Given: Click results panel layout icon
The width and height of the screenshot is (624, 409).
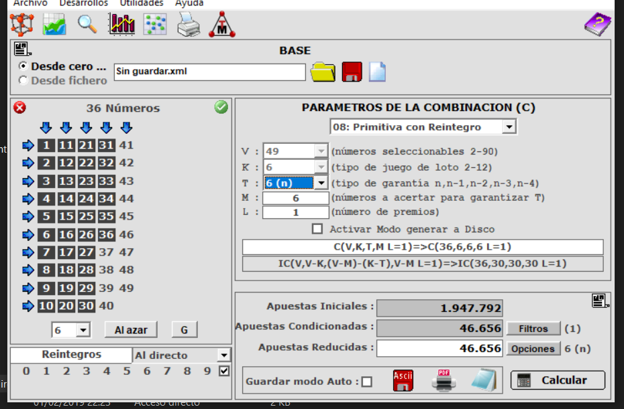Looking at the screenshot, I should [x=600, y=301].
